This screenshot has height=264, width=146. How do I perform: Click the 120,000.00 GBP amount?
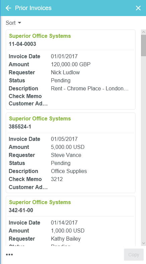tap(71, 64)
